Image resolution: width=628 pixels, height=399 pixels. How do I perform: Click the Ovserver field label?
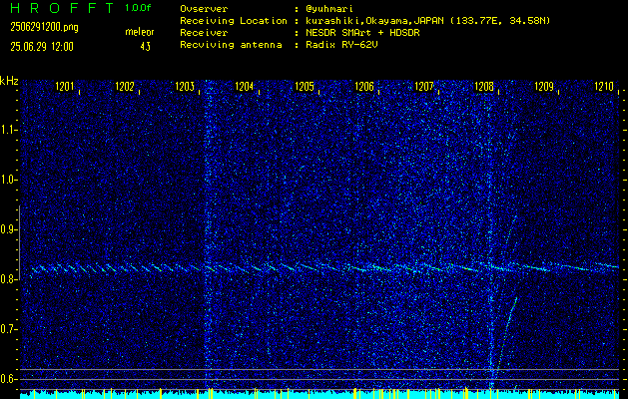[x=204, y=9]
